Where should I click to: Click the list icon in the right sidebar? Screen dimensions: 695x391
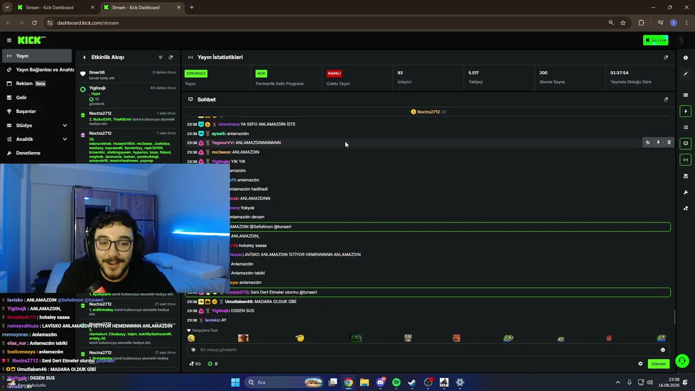pos(685,127)
